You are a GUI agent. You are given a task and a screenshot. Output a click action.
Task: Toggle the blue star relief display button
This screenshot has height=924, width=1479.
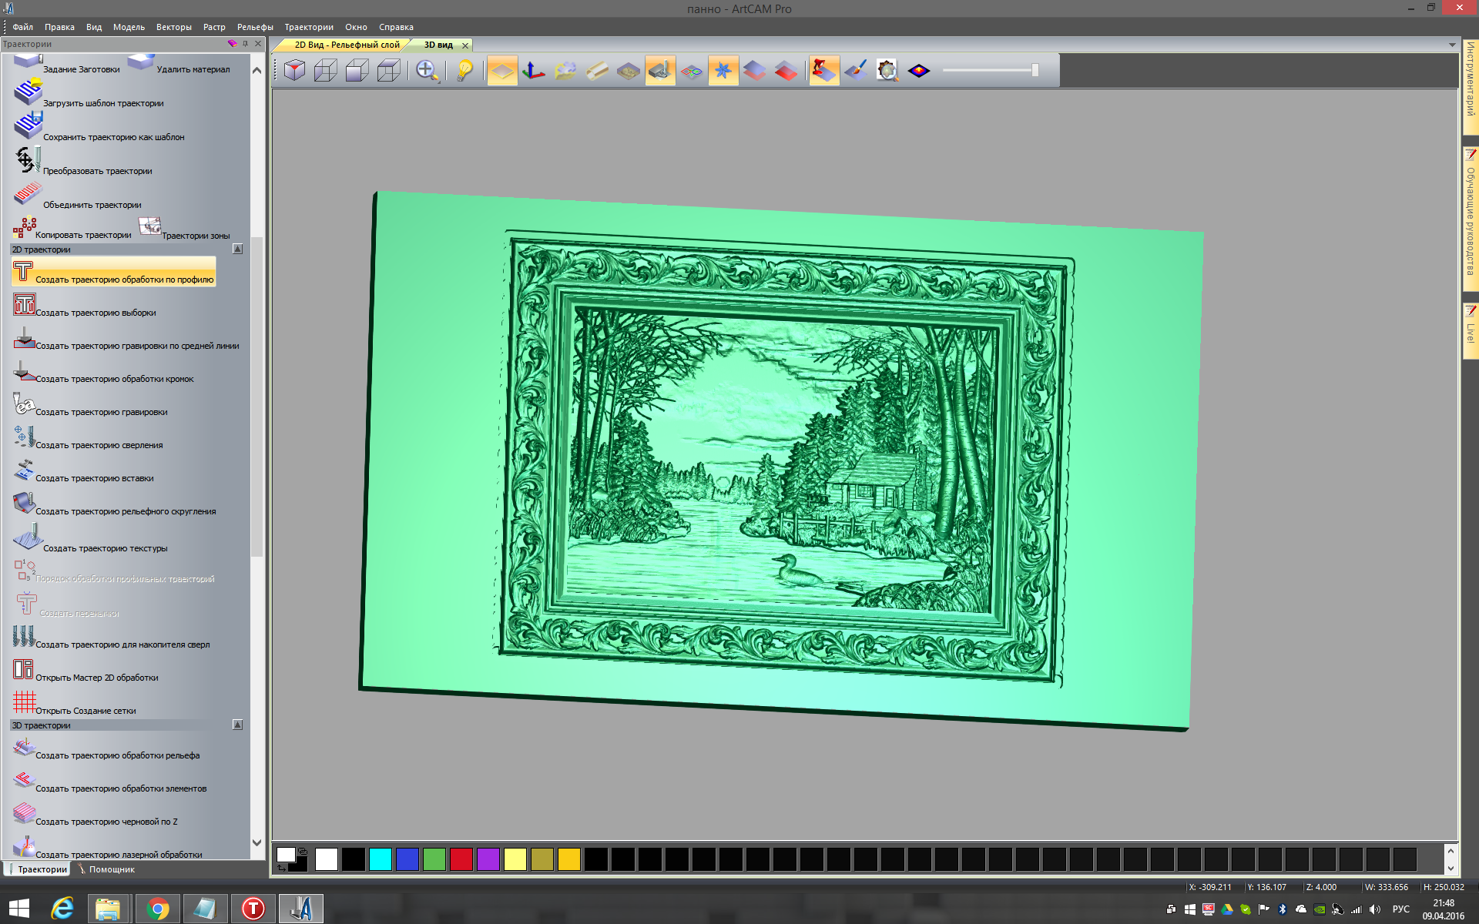[723, 71]
